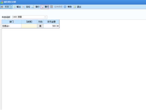
Task: Click the 帮助 toolbar text
Action: (70, 7)
